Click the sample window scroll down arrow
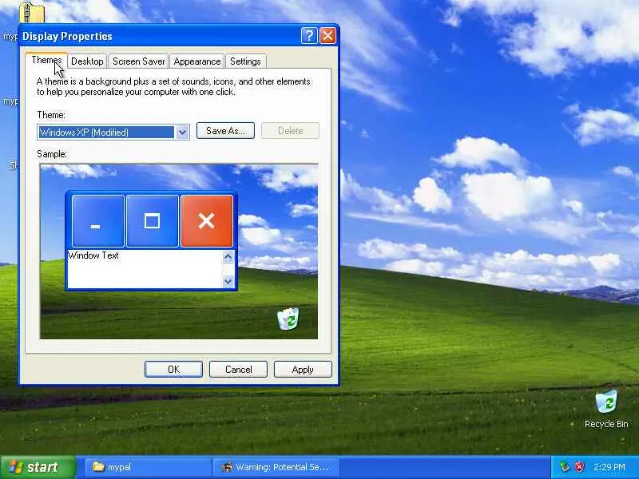Viewport: 639px width, 479px height. (228, 281)
